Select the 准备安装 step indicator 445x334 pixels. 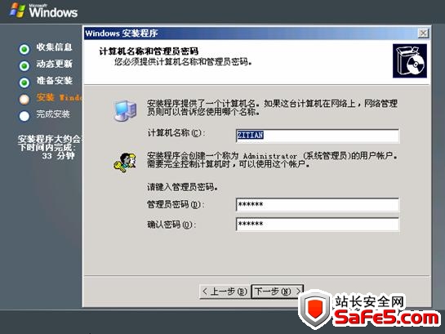pos(24,82)
